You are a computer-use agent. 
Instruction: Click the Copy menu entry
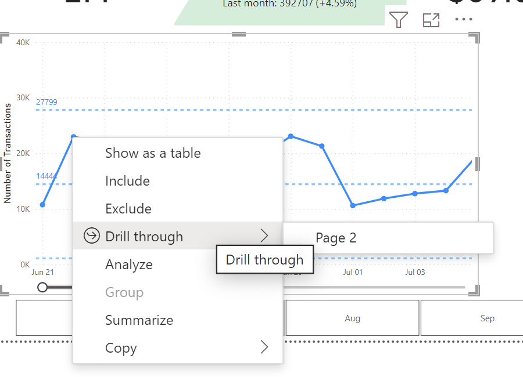[177, 347]
